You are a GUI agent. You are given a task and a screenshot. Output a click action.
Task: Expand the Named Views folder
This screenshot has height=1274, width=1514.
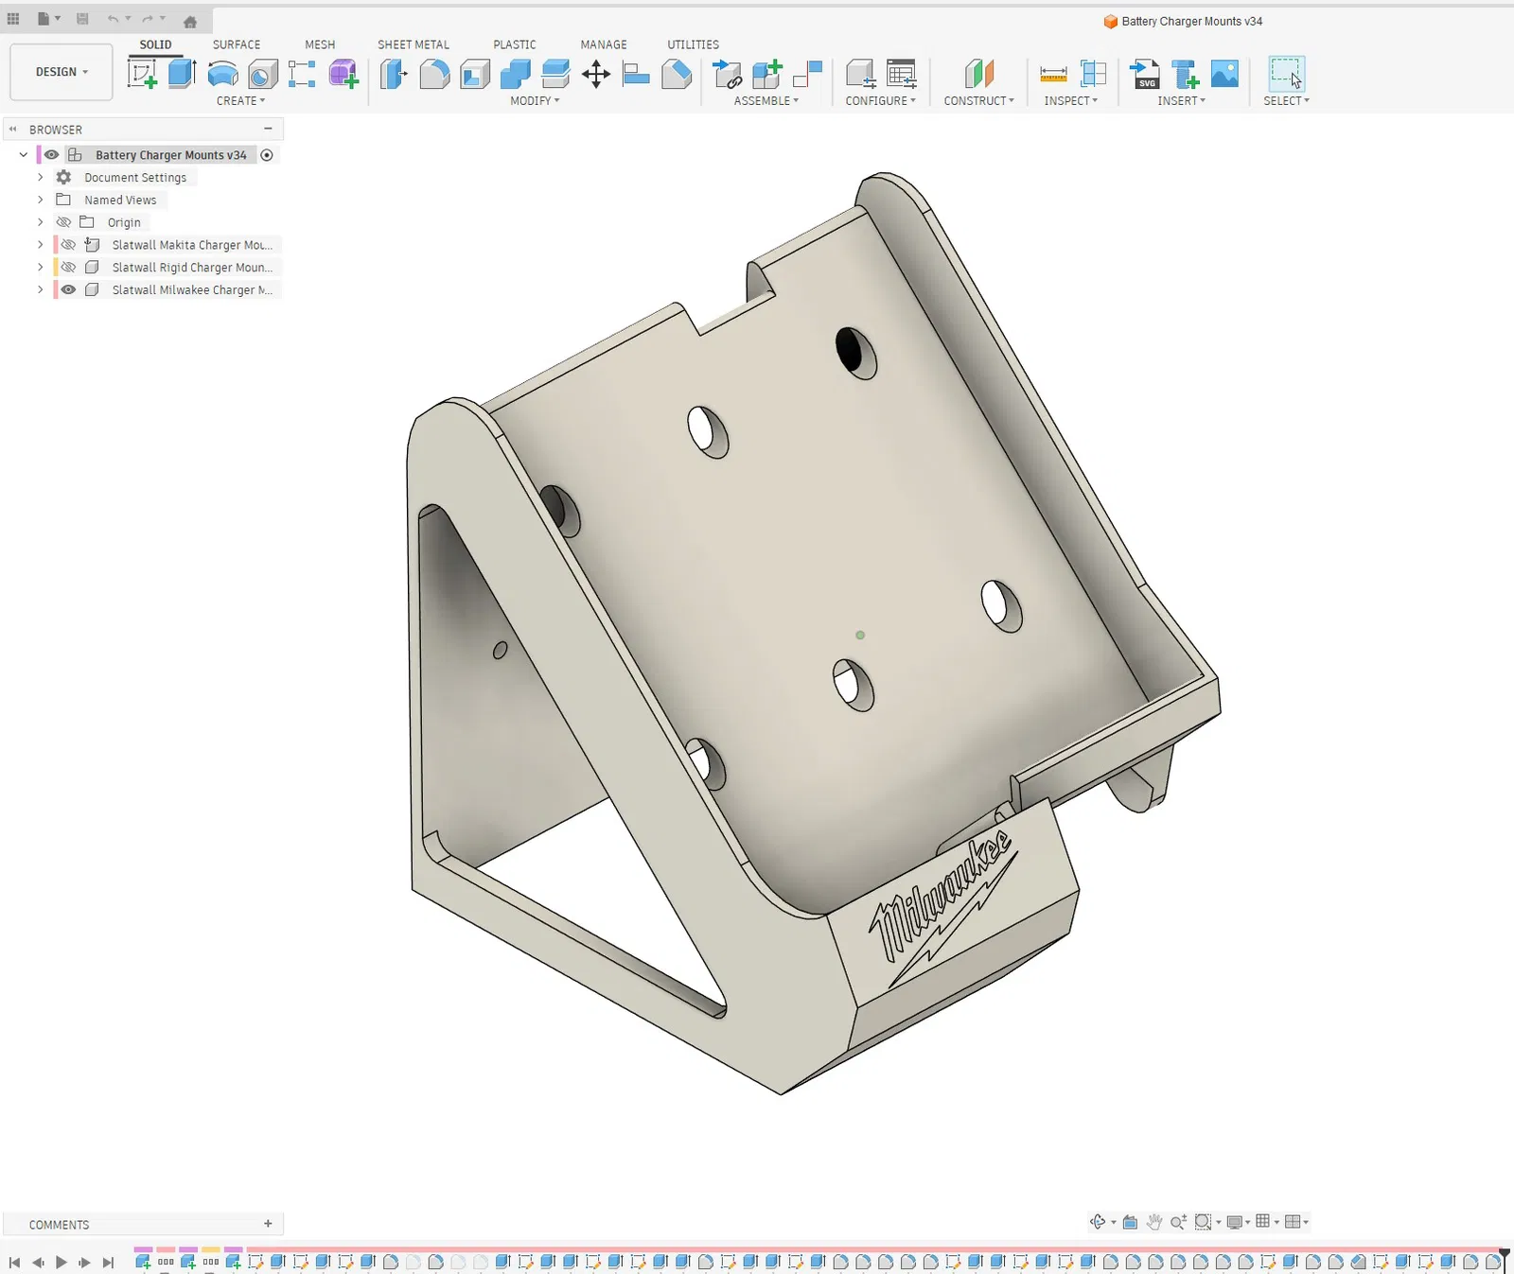(x=40, y=201)
